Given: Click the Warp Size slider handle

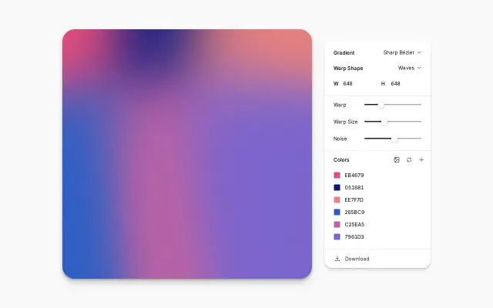Looking at the screenshot, I should (x=384, y=122).
